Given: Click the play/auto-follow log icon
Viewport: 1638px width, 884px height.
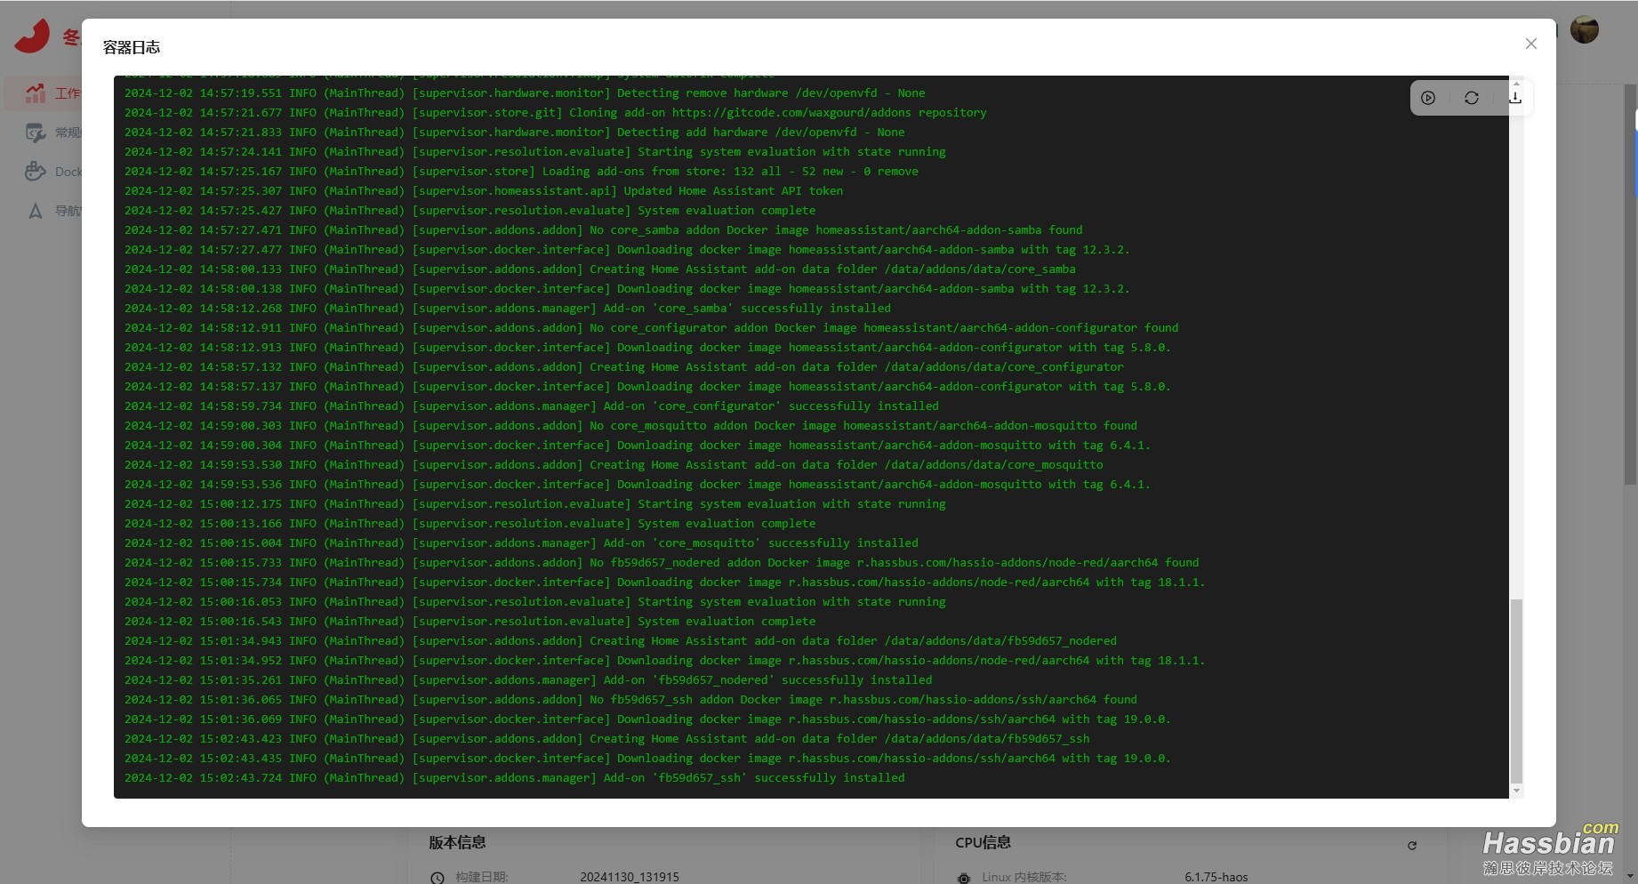Looking at the screenshot, I should [1428, 98].
